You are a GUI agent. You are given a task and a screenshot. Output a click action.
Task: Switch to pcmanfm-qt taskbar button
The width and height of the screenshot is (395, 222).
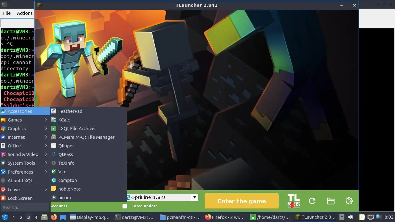[181, 217]
